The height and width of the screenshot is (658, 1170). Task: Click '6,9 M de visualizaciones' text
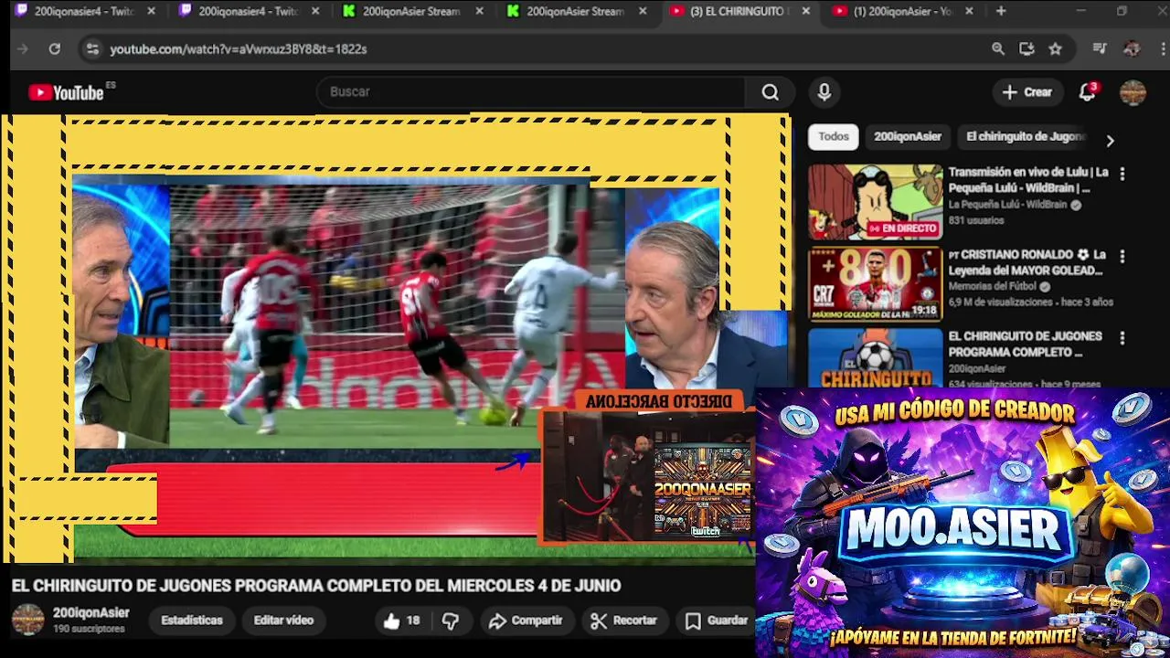(x=1001, y=302)
